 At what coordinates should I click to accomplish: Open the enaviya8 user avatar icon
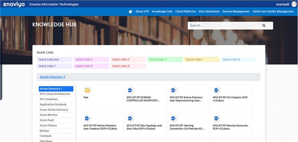click(294, 4)
